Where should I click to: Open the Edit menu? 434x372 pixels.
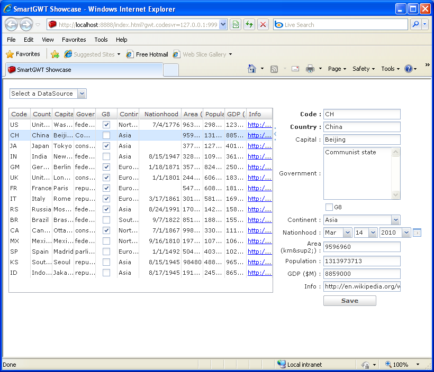tap(29, 40)
